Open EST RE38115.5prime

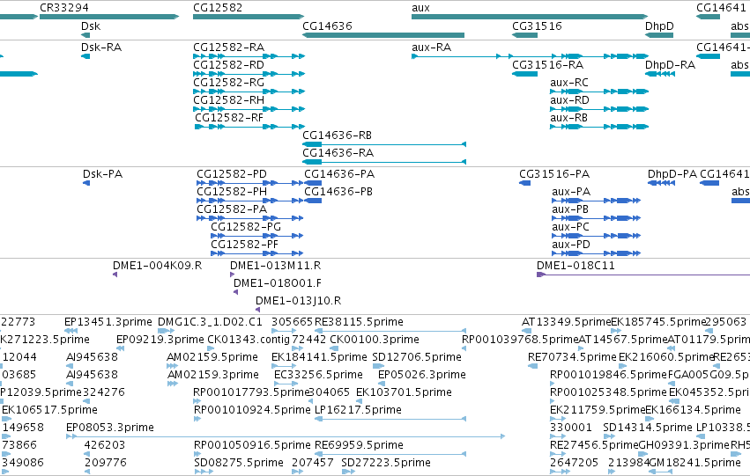coord(359,322)
